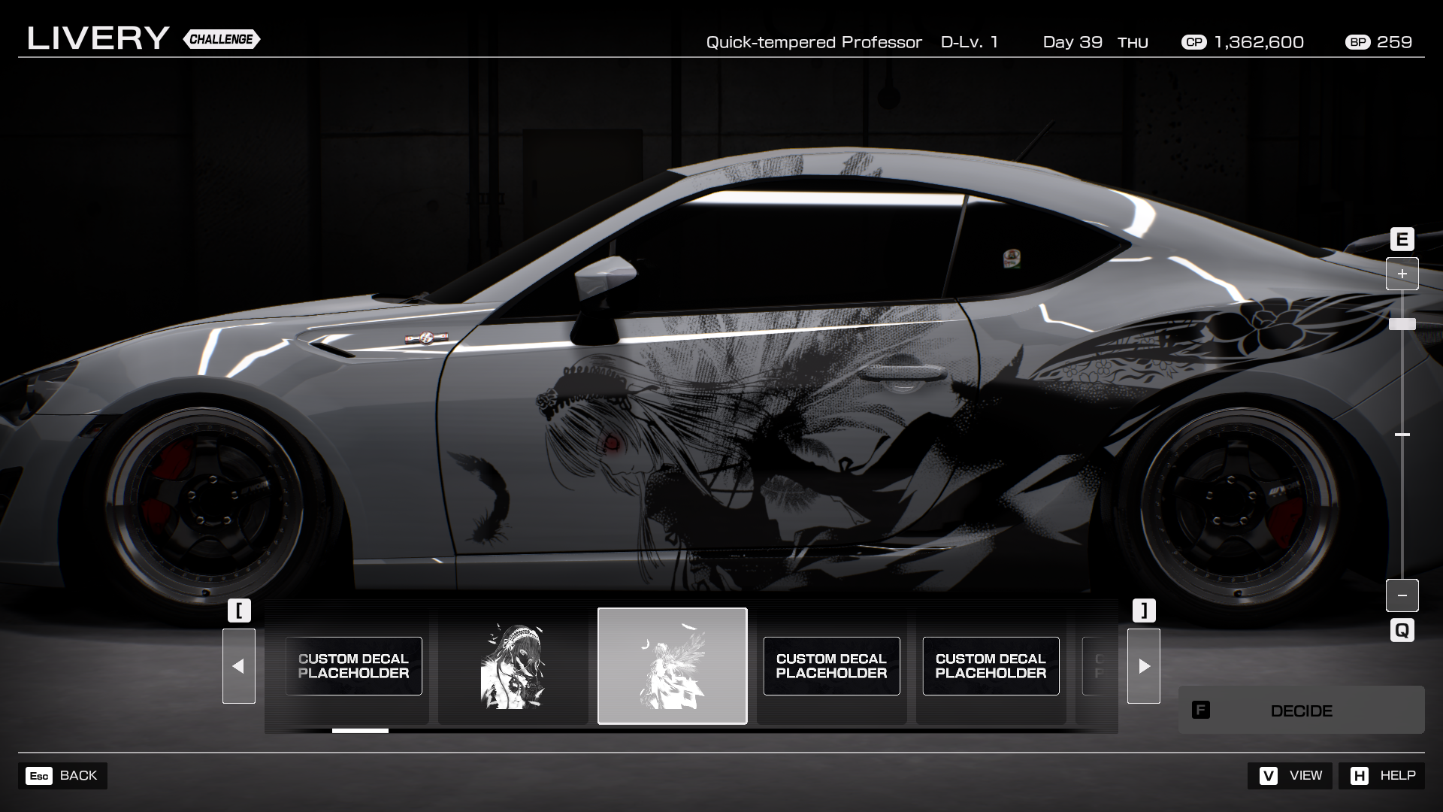Confirm selection with the DECIDE button
Screen dimensions: 1443x812
coord(1301,710)
